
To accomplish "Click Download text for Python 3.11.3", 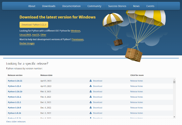I will (98, 86).
